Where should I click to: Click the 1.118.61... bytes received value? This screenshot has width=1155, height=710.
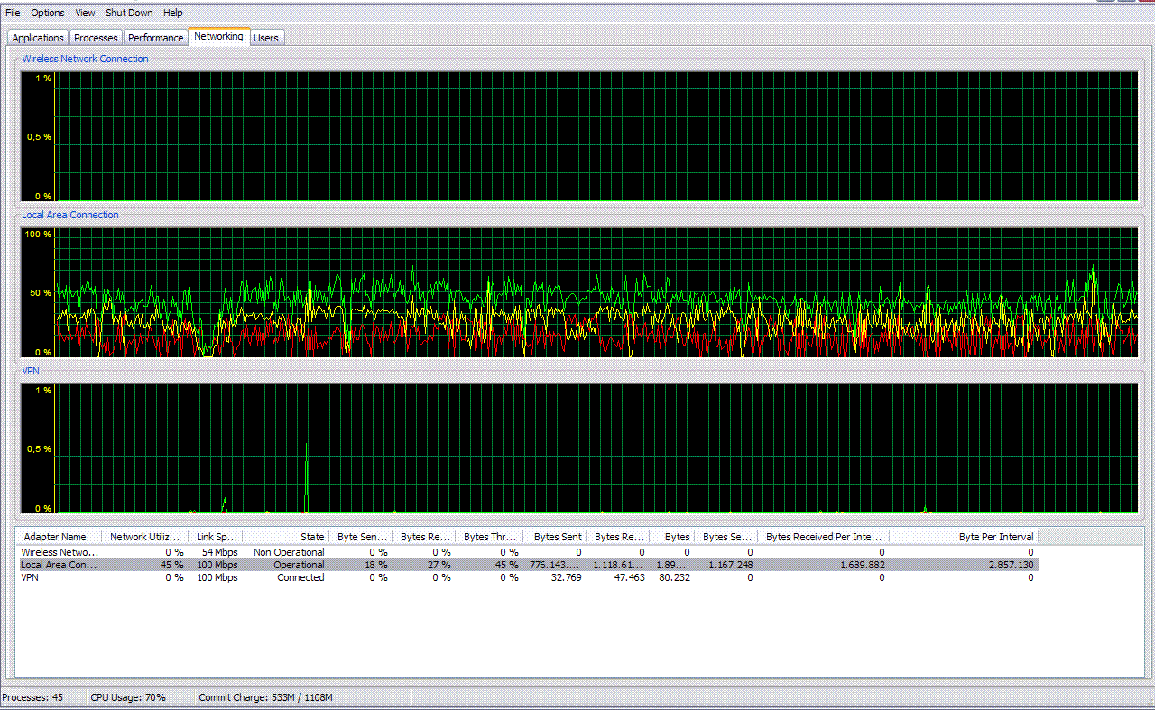pyautogui.click(x=619, y=565)
